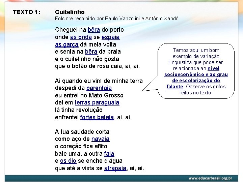Click 'socioeconômico e ao grau' in the bubble

196,74
